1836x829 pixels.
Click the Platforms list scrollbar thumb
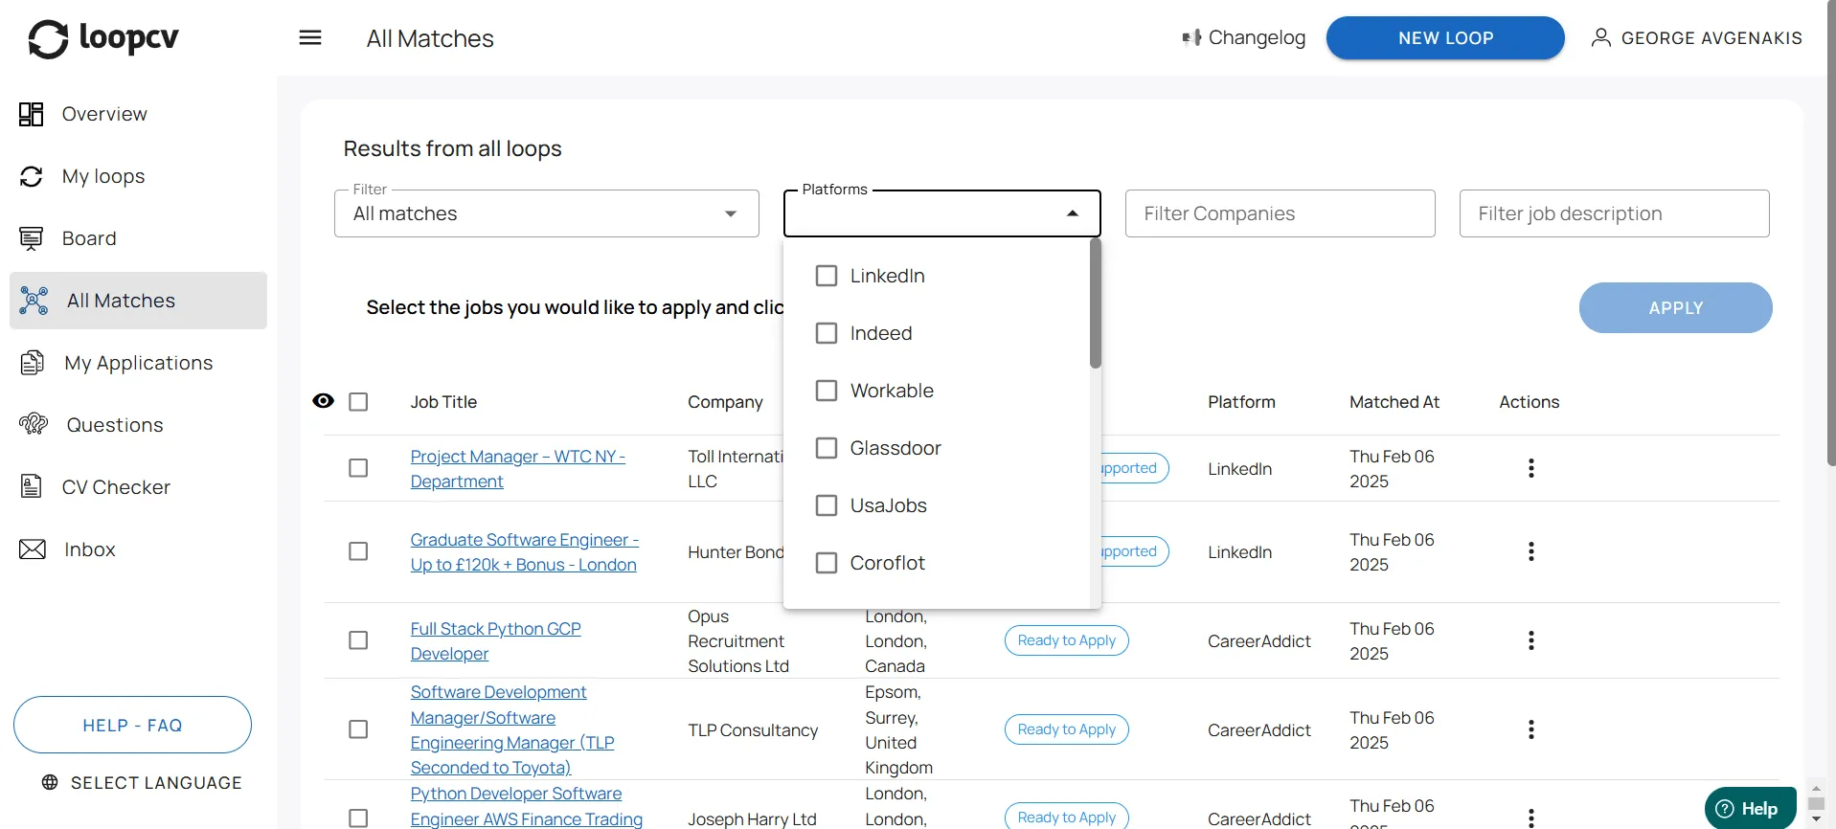point(1096,302)
